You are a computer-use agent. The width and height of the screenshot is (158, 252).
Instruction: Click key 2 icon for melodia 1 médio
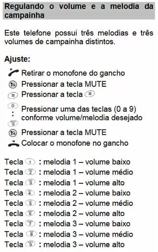30,172
